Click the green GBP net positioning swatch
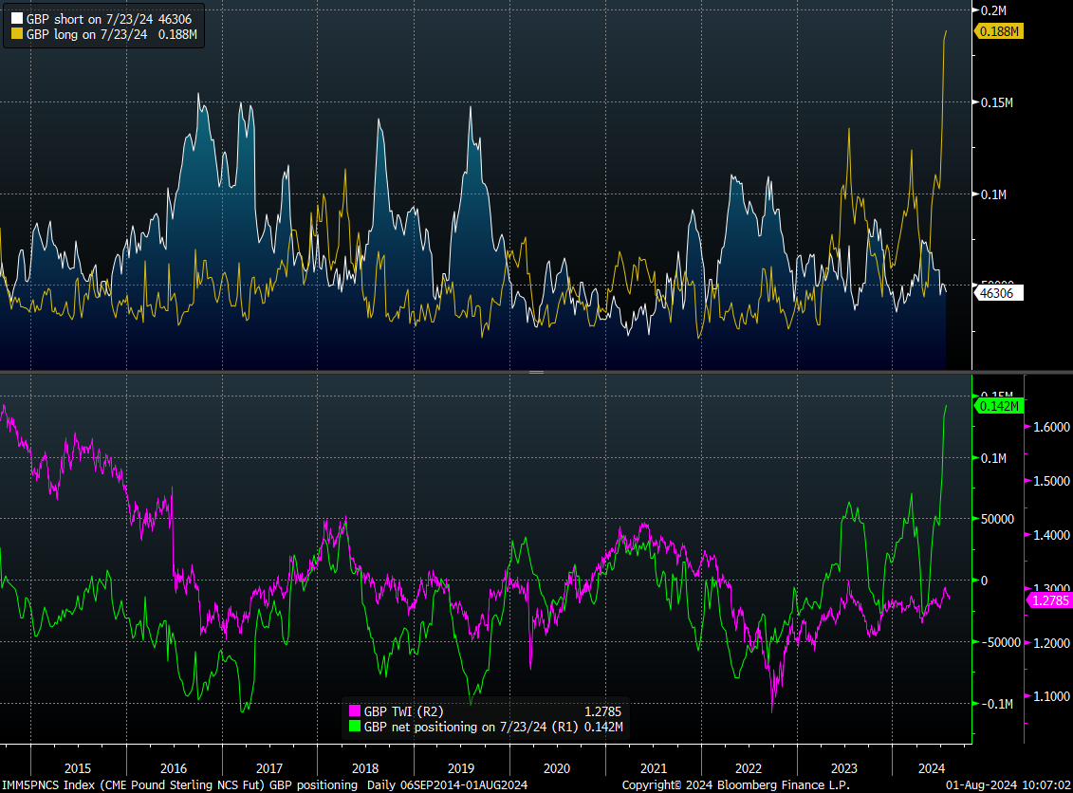The height and width of the screenshot is (793, 1073). tap(354, 727)
